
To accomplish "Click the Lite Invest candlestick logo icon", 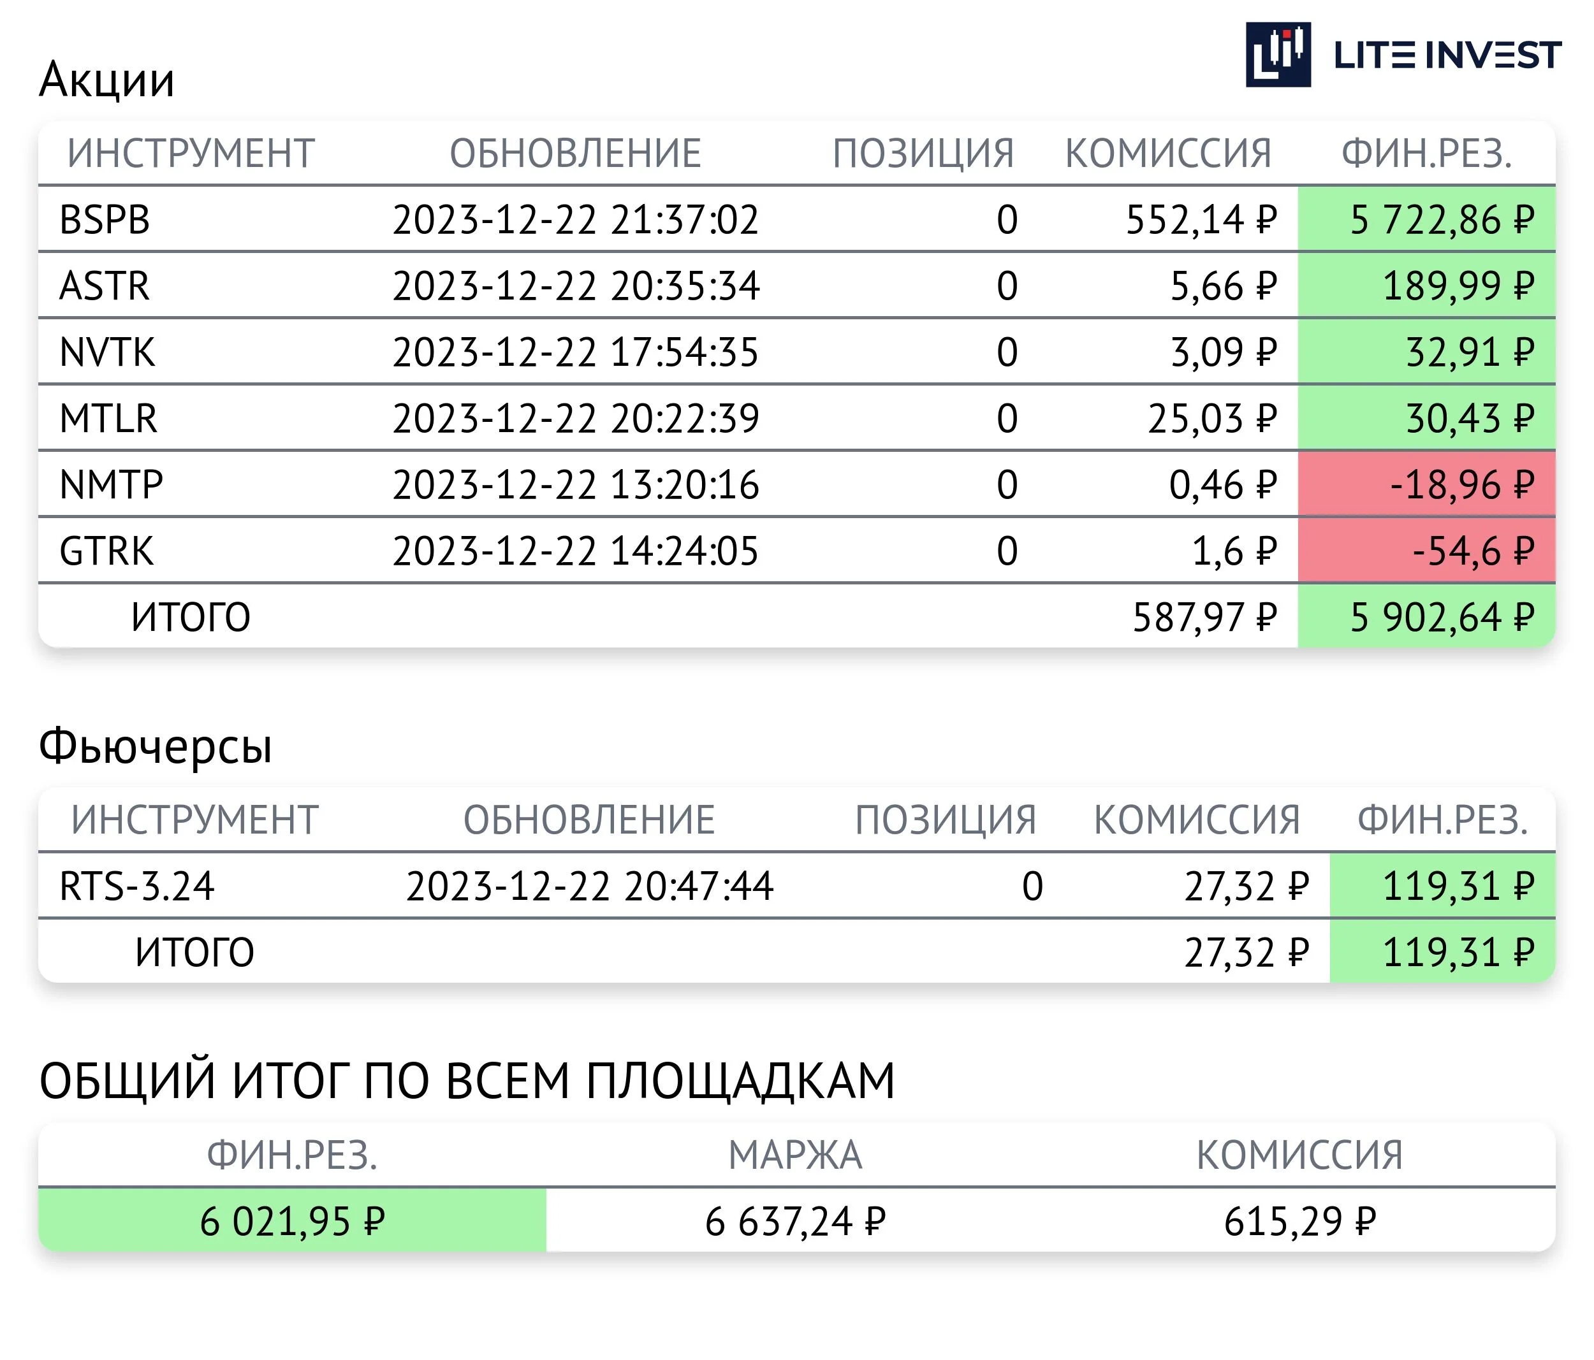I will coord(1278,55).
